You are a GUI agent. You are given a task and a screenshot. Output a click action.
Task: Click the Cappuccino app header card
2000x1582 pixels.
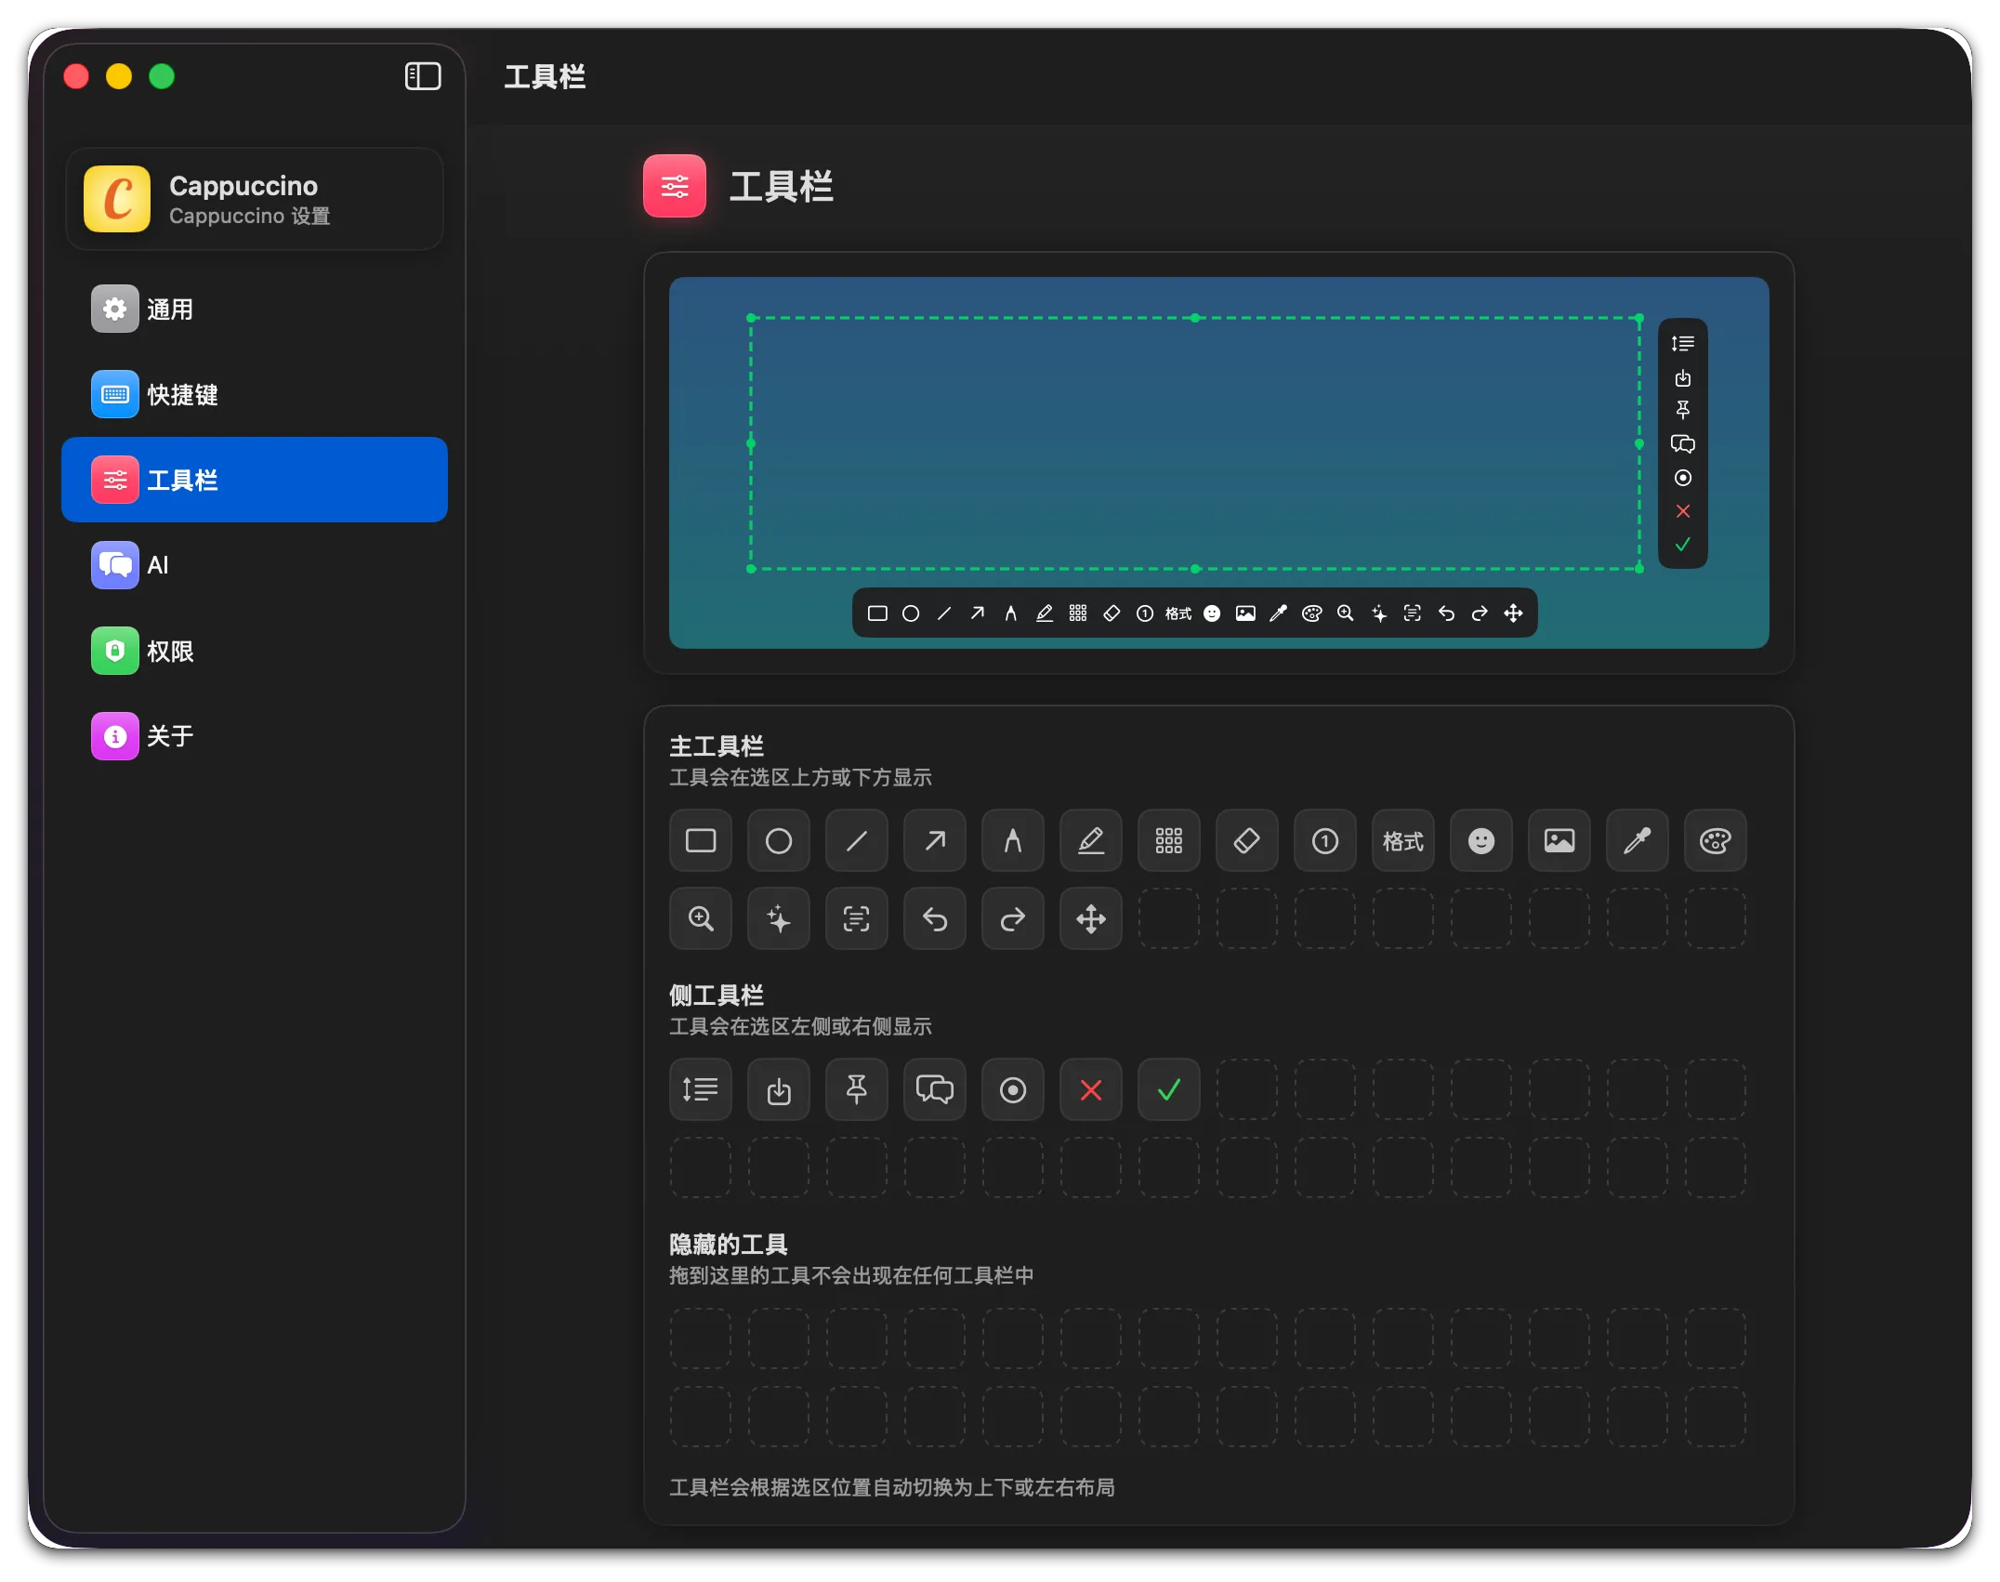(x=255, y=199)
